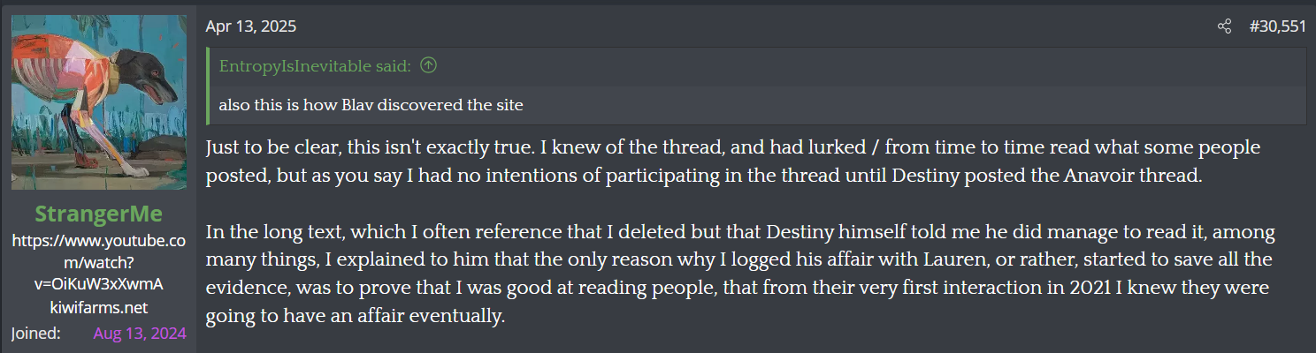Click the Apr 13, 2025 post date
The image size is (1316, 353).
(x=251, y=26)
